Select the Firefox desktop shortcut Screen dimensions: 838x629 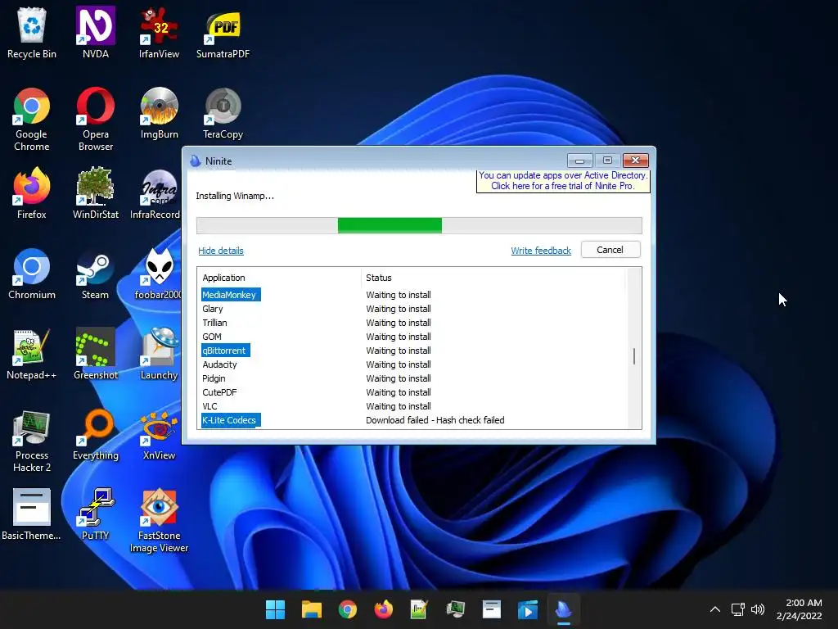tap(32, 193)
